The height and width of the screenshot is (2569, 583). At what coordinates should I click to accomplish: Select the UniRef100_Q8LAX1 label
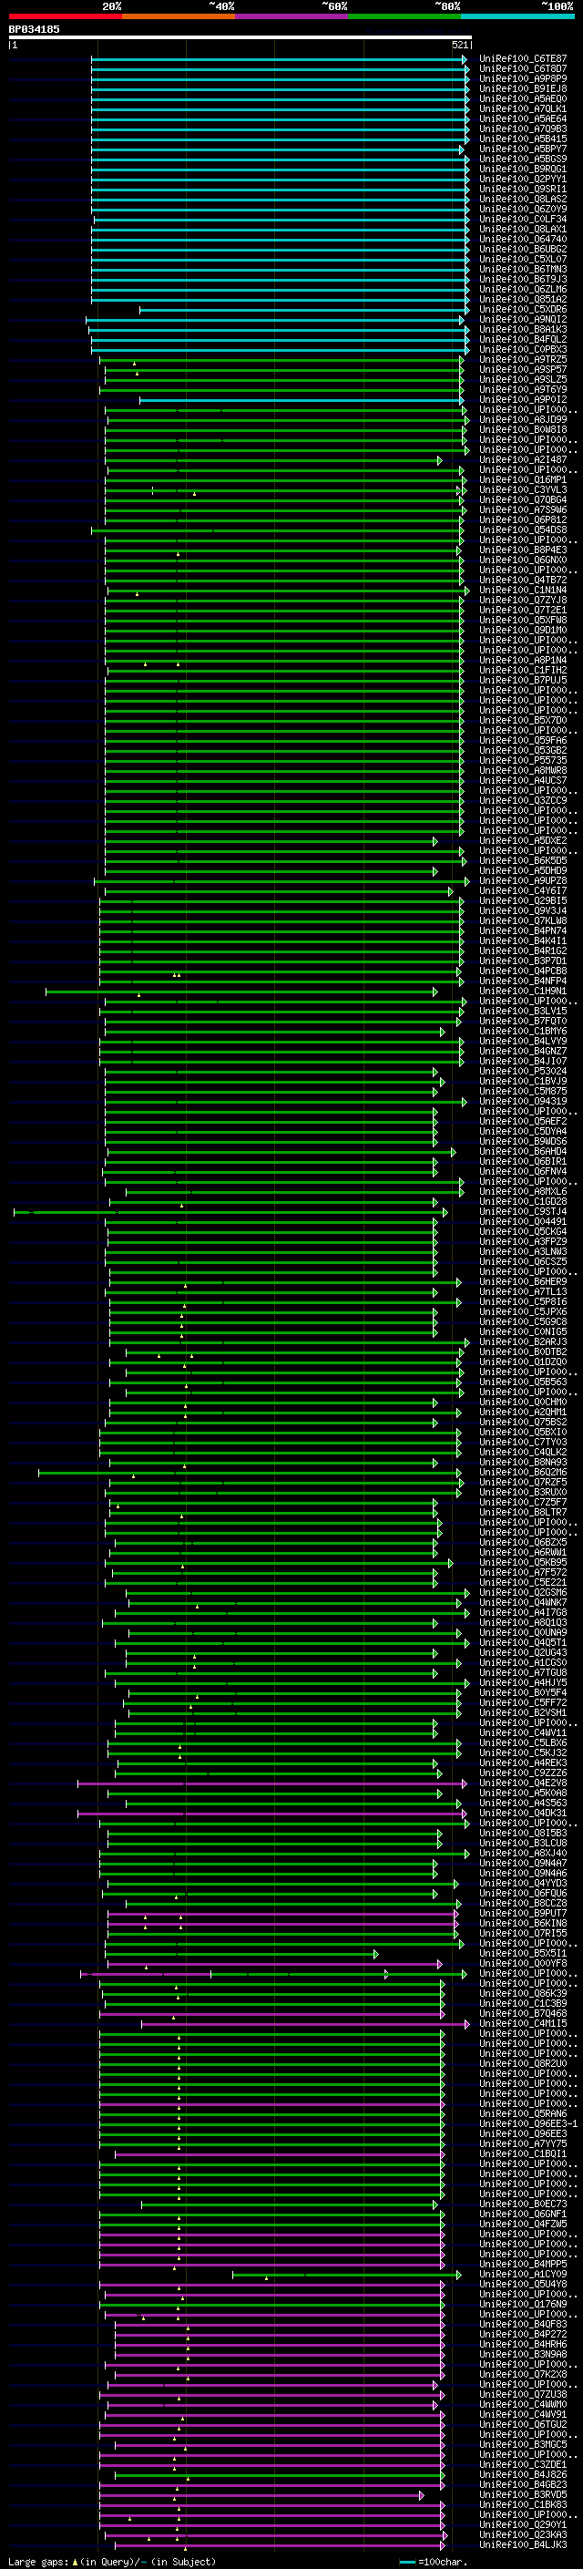523,230
